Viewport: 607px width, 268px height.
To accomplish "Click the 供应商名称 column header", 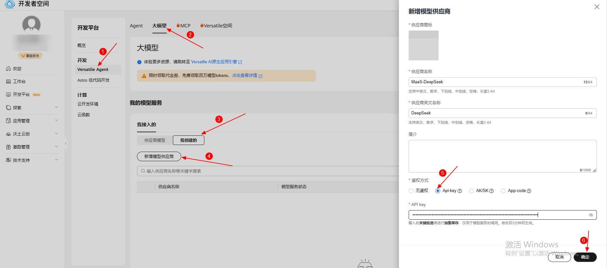I will [169, 187].
